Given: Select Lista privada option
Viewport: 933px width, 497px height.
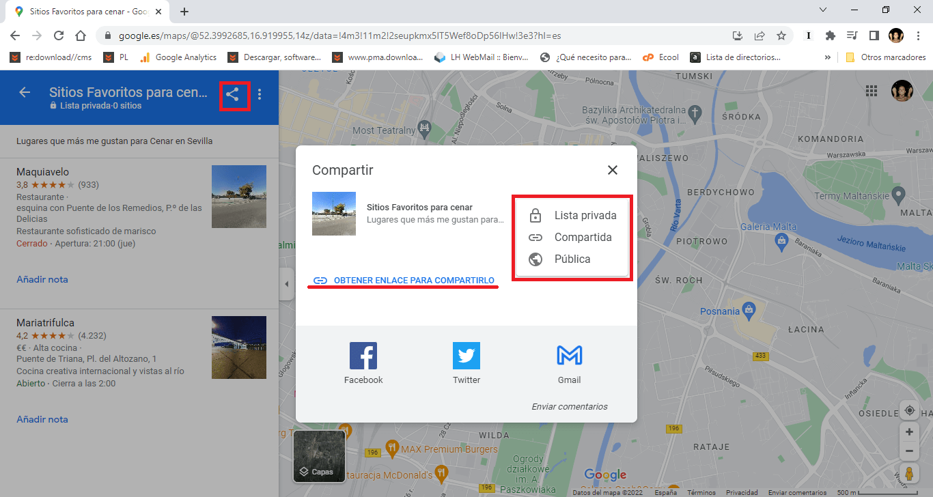Looking at the screenshot, I should (572, 216).
